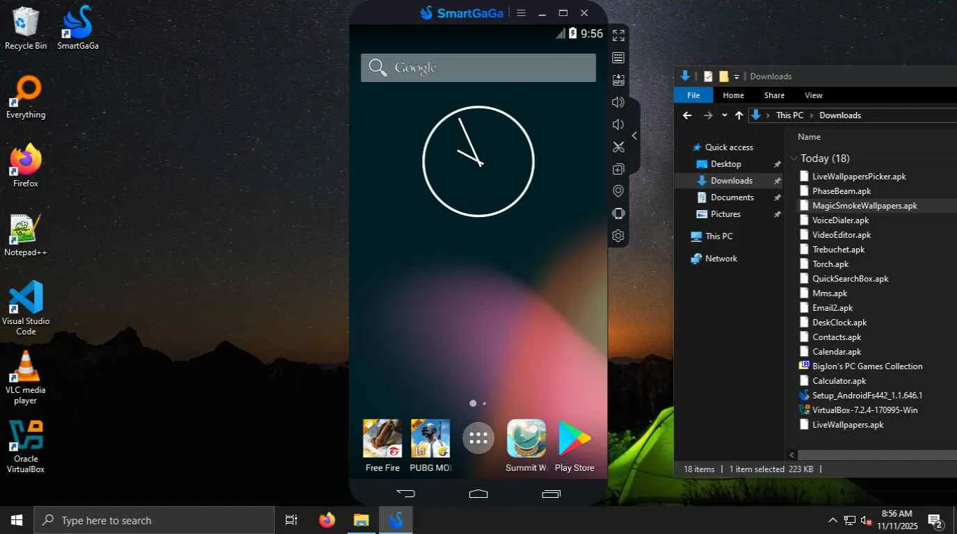Screen dimensions: 957x534
Task: Click the taskbar search box
Action: [154, 520]
